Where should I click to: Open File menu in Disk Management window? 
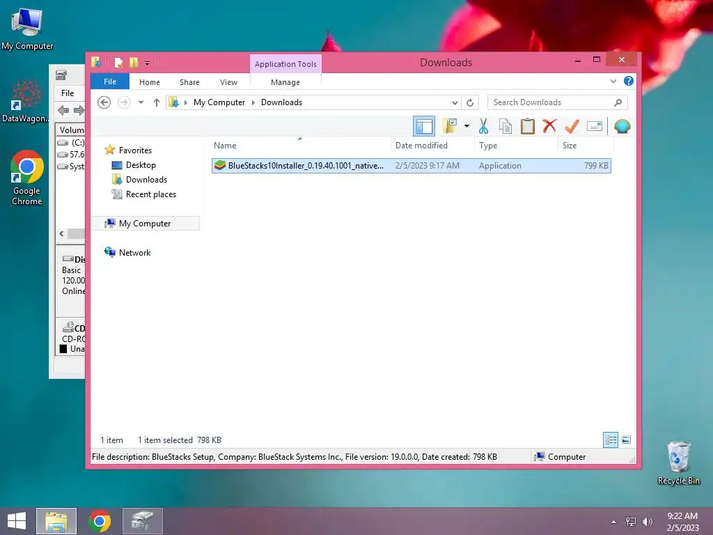click(x=68, y=93)
